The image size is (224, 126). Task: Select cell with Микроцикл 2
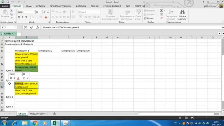[x=49, y=51]
